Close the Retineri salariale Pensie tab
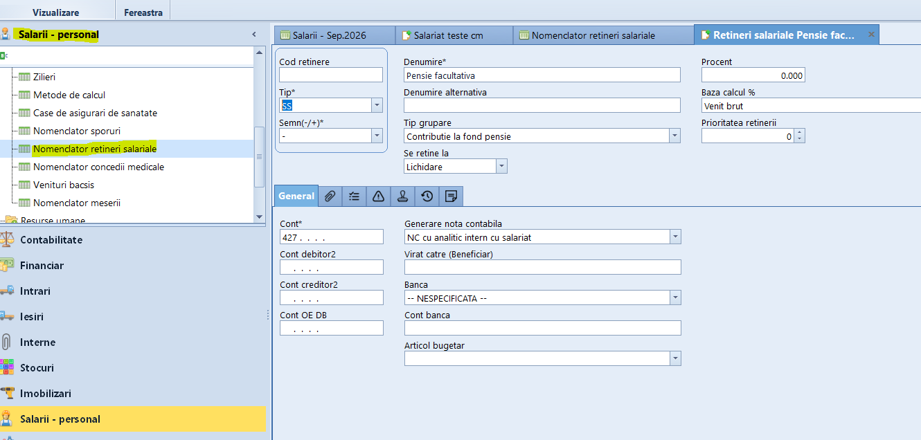921x440 pixels. pos(871,34)
